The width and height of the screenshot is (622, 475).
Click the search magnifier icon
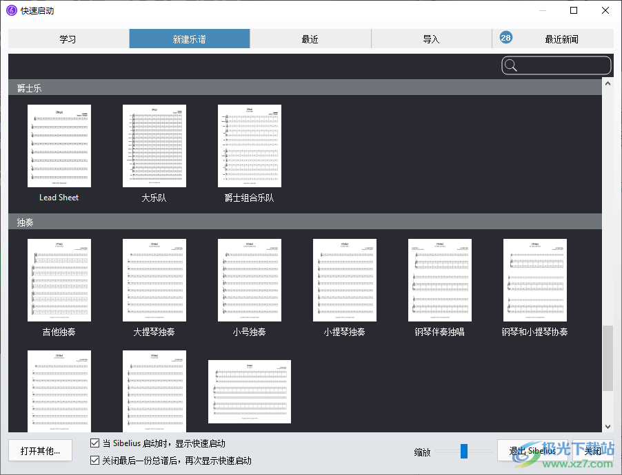(x=510, y=65)
